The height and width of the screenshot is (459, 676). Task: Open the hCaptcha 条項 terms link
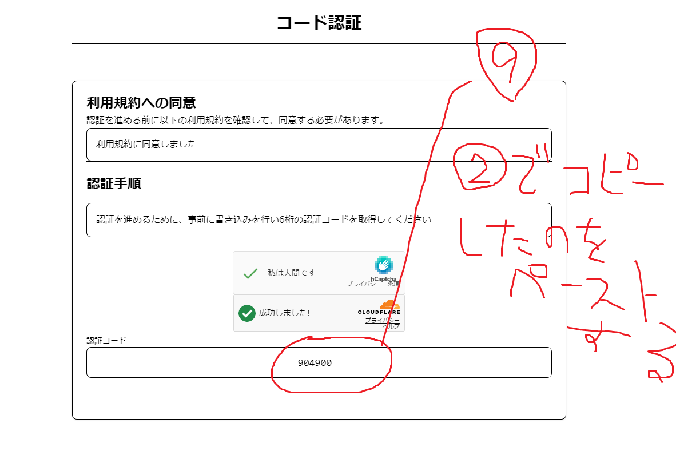tap(393, 284)
